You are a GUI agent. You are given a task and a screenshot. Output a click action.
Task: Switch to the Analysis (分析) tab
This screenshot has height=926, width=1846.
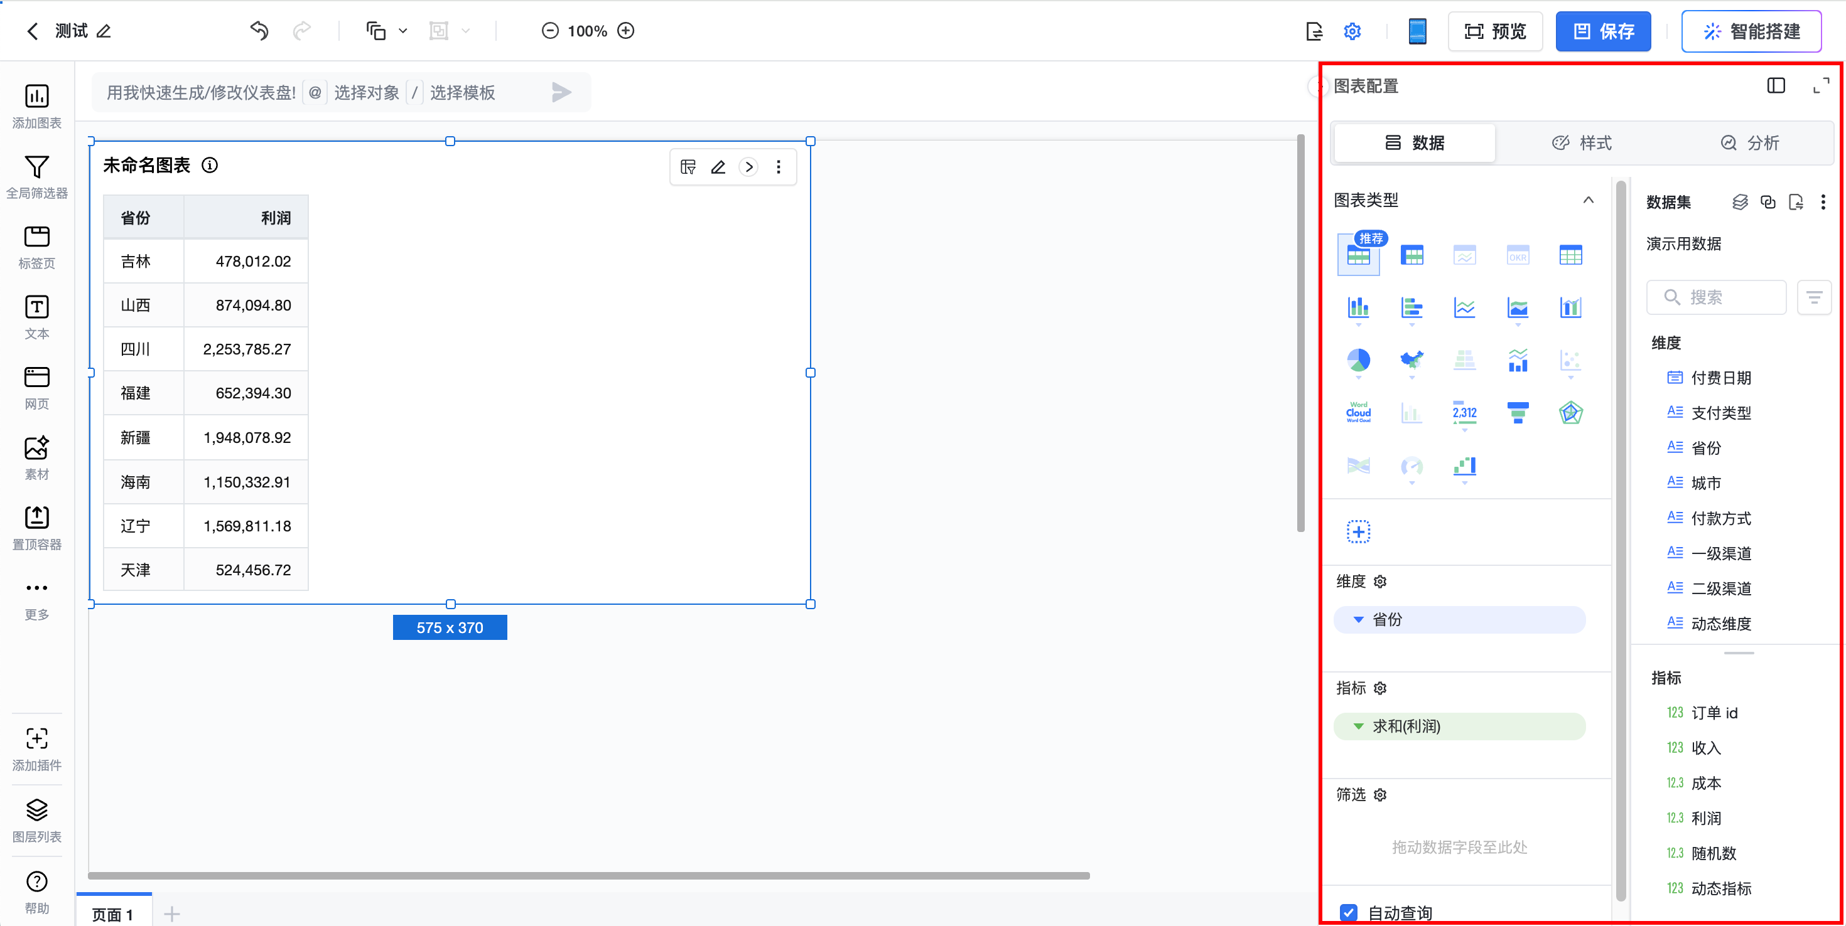[x=1749, y=143]
